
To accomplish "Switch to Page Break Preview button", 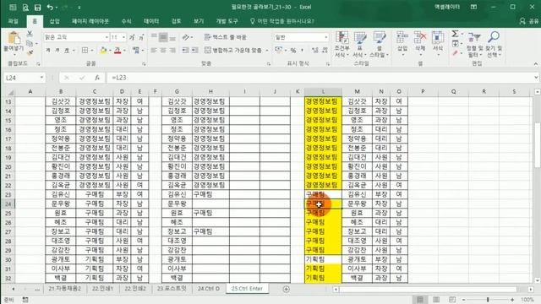I will point(452,300).
